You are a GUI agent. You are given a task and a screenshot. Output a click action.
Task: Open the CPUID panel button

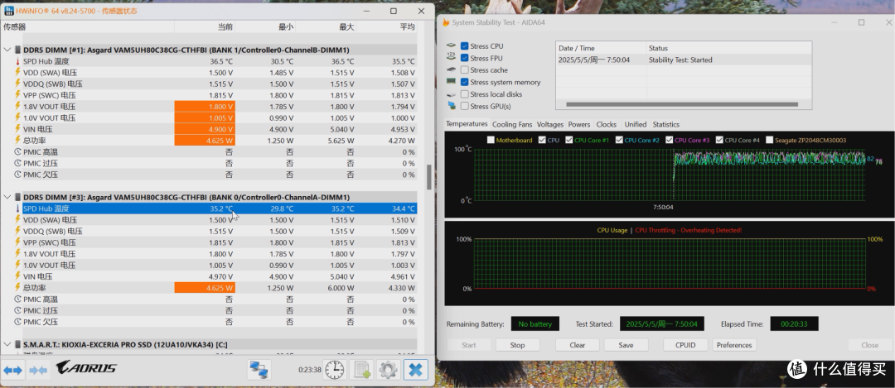pyautogui.click(x=685, y=345)
